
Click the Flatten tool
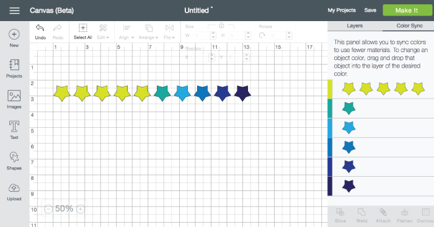[404, 216]
